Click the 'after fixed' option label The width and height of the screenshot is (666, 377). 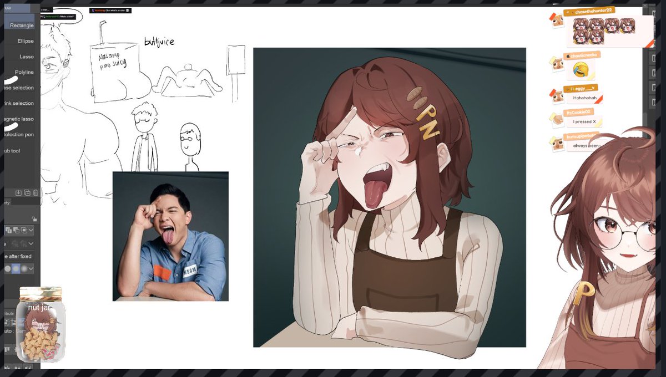click(20, 256)
